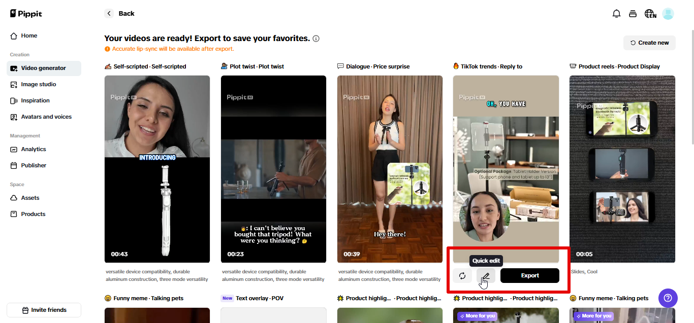Click 'Self-scripted · Self-scripted' title
This screenshot has height=323, width=694.
(x=150, y=66)
